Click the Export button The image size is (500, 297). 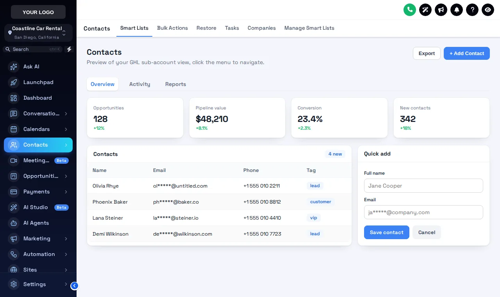[x=427, y=54]
